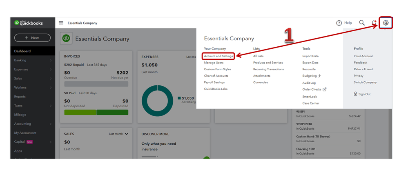Click the $1,050 Advertising legend entry
Screen dimensions: 408x176
187,100
